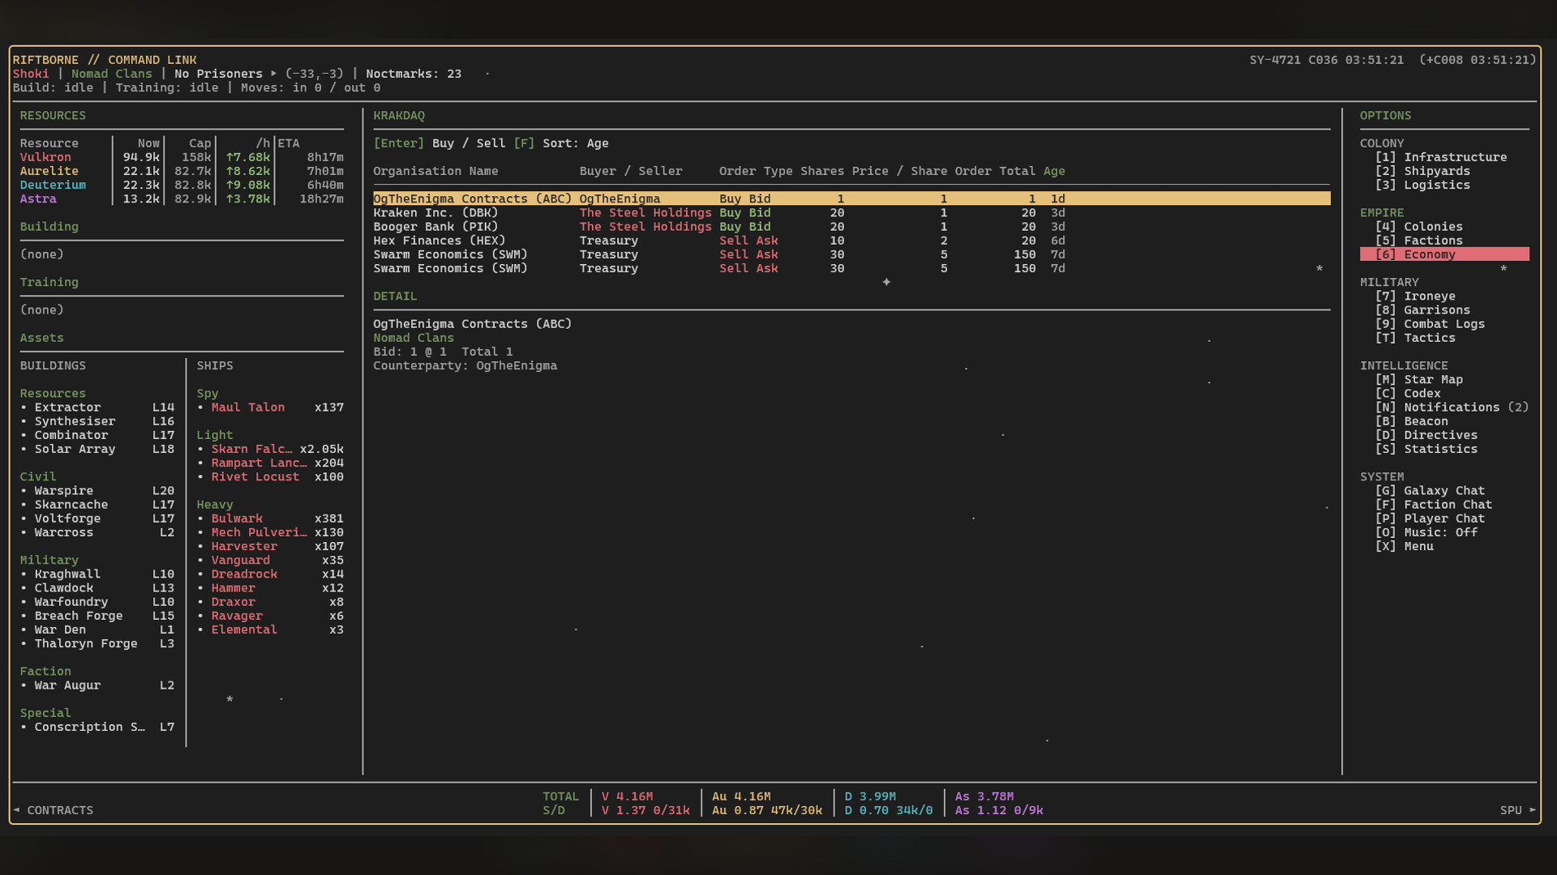Image resolution: width=1557 pixels, height=875 pixels.
Task: Select the Warspire L20 building
Action: (x=97, y=491)
